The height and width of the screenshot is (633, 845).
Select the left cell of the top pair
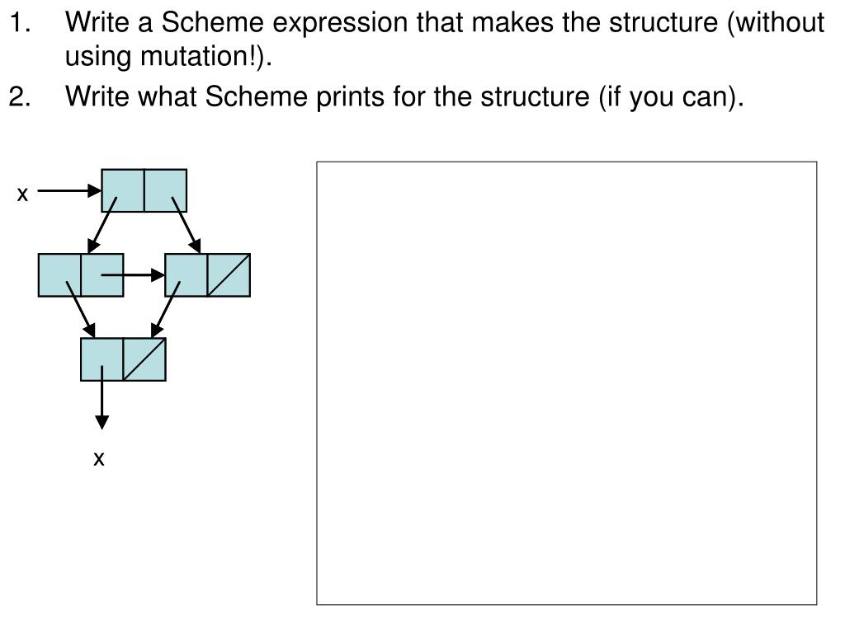pyautogui.click(x=123, y=190)
